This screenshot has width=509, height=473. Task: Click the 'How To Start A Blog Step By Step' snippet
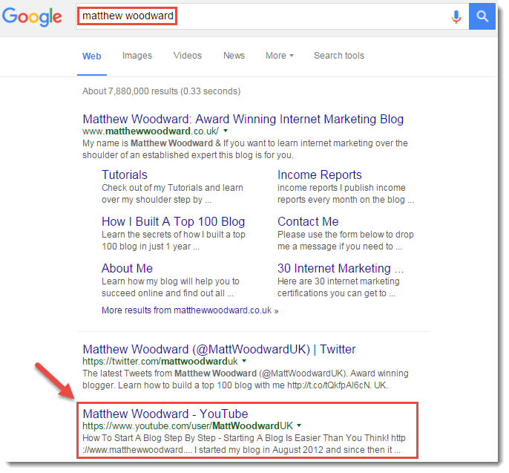[244, 444]
